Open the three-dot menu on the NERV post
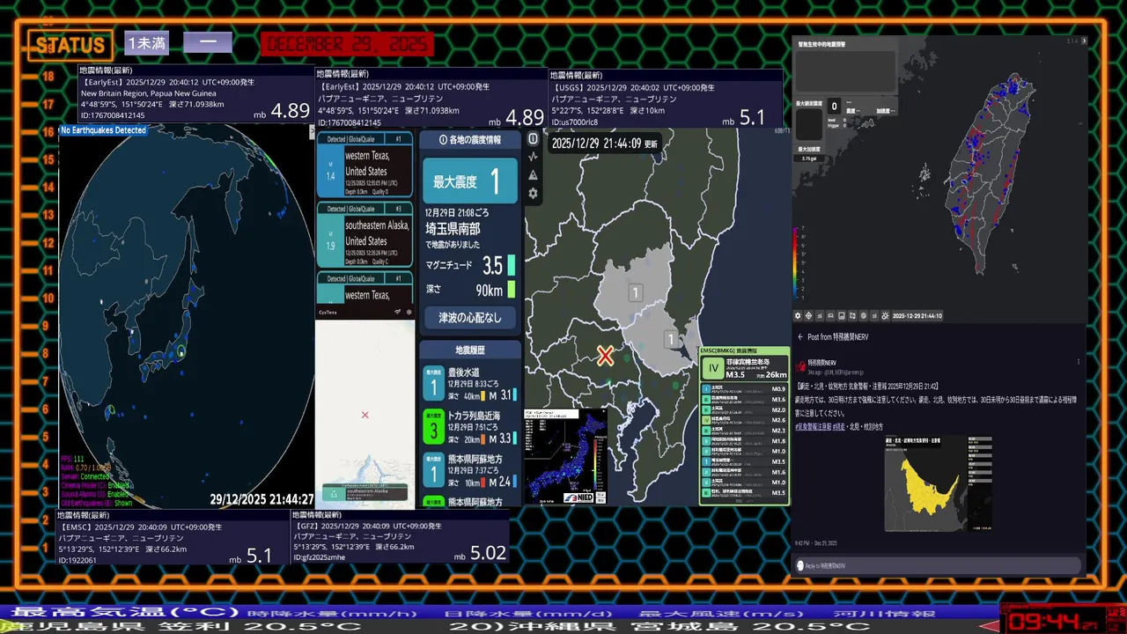 1079,362
